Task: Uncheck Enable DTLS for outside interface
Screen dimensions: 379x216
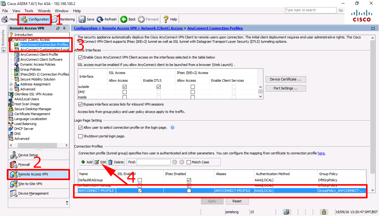Action: coord(158,87)
